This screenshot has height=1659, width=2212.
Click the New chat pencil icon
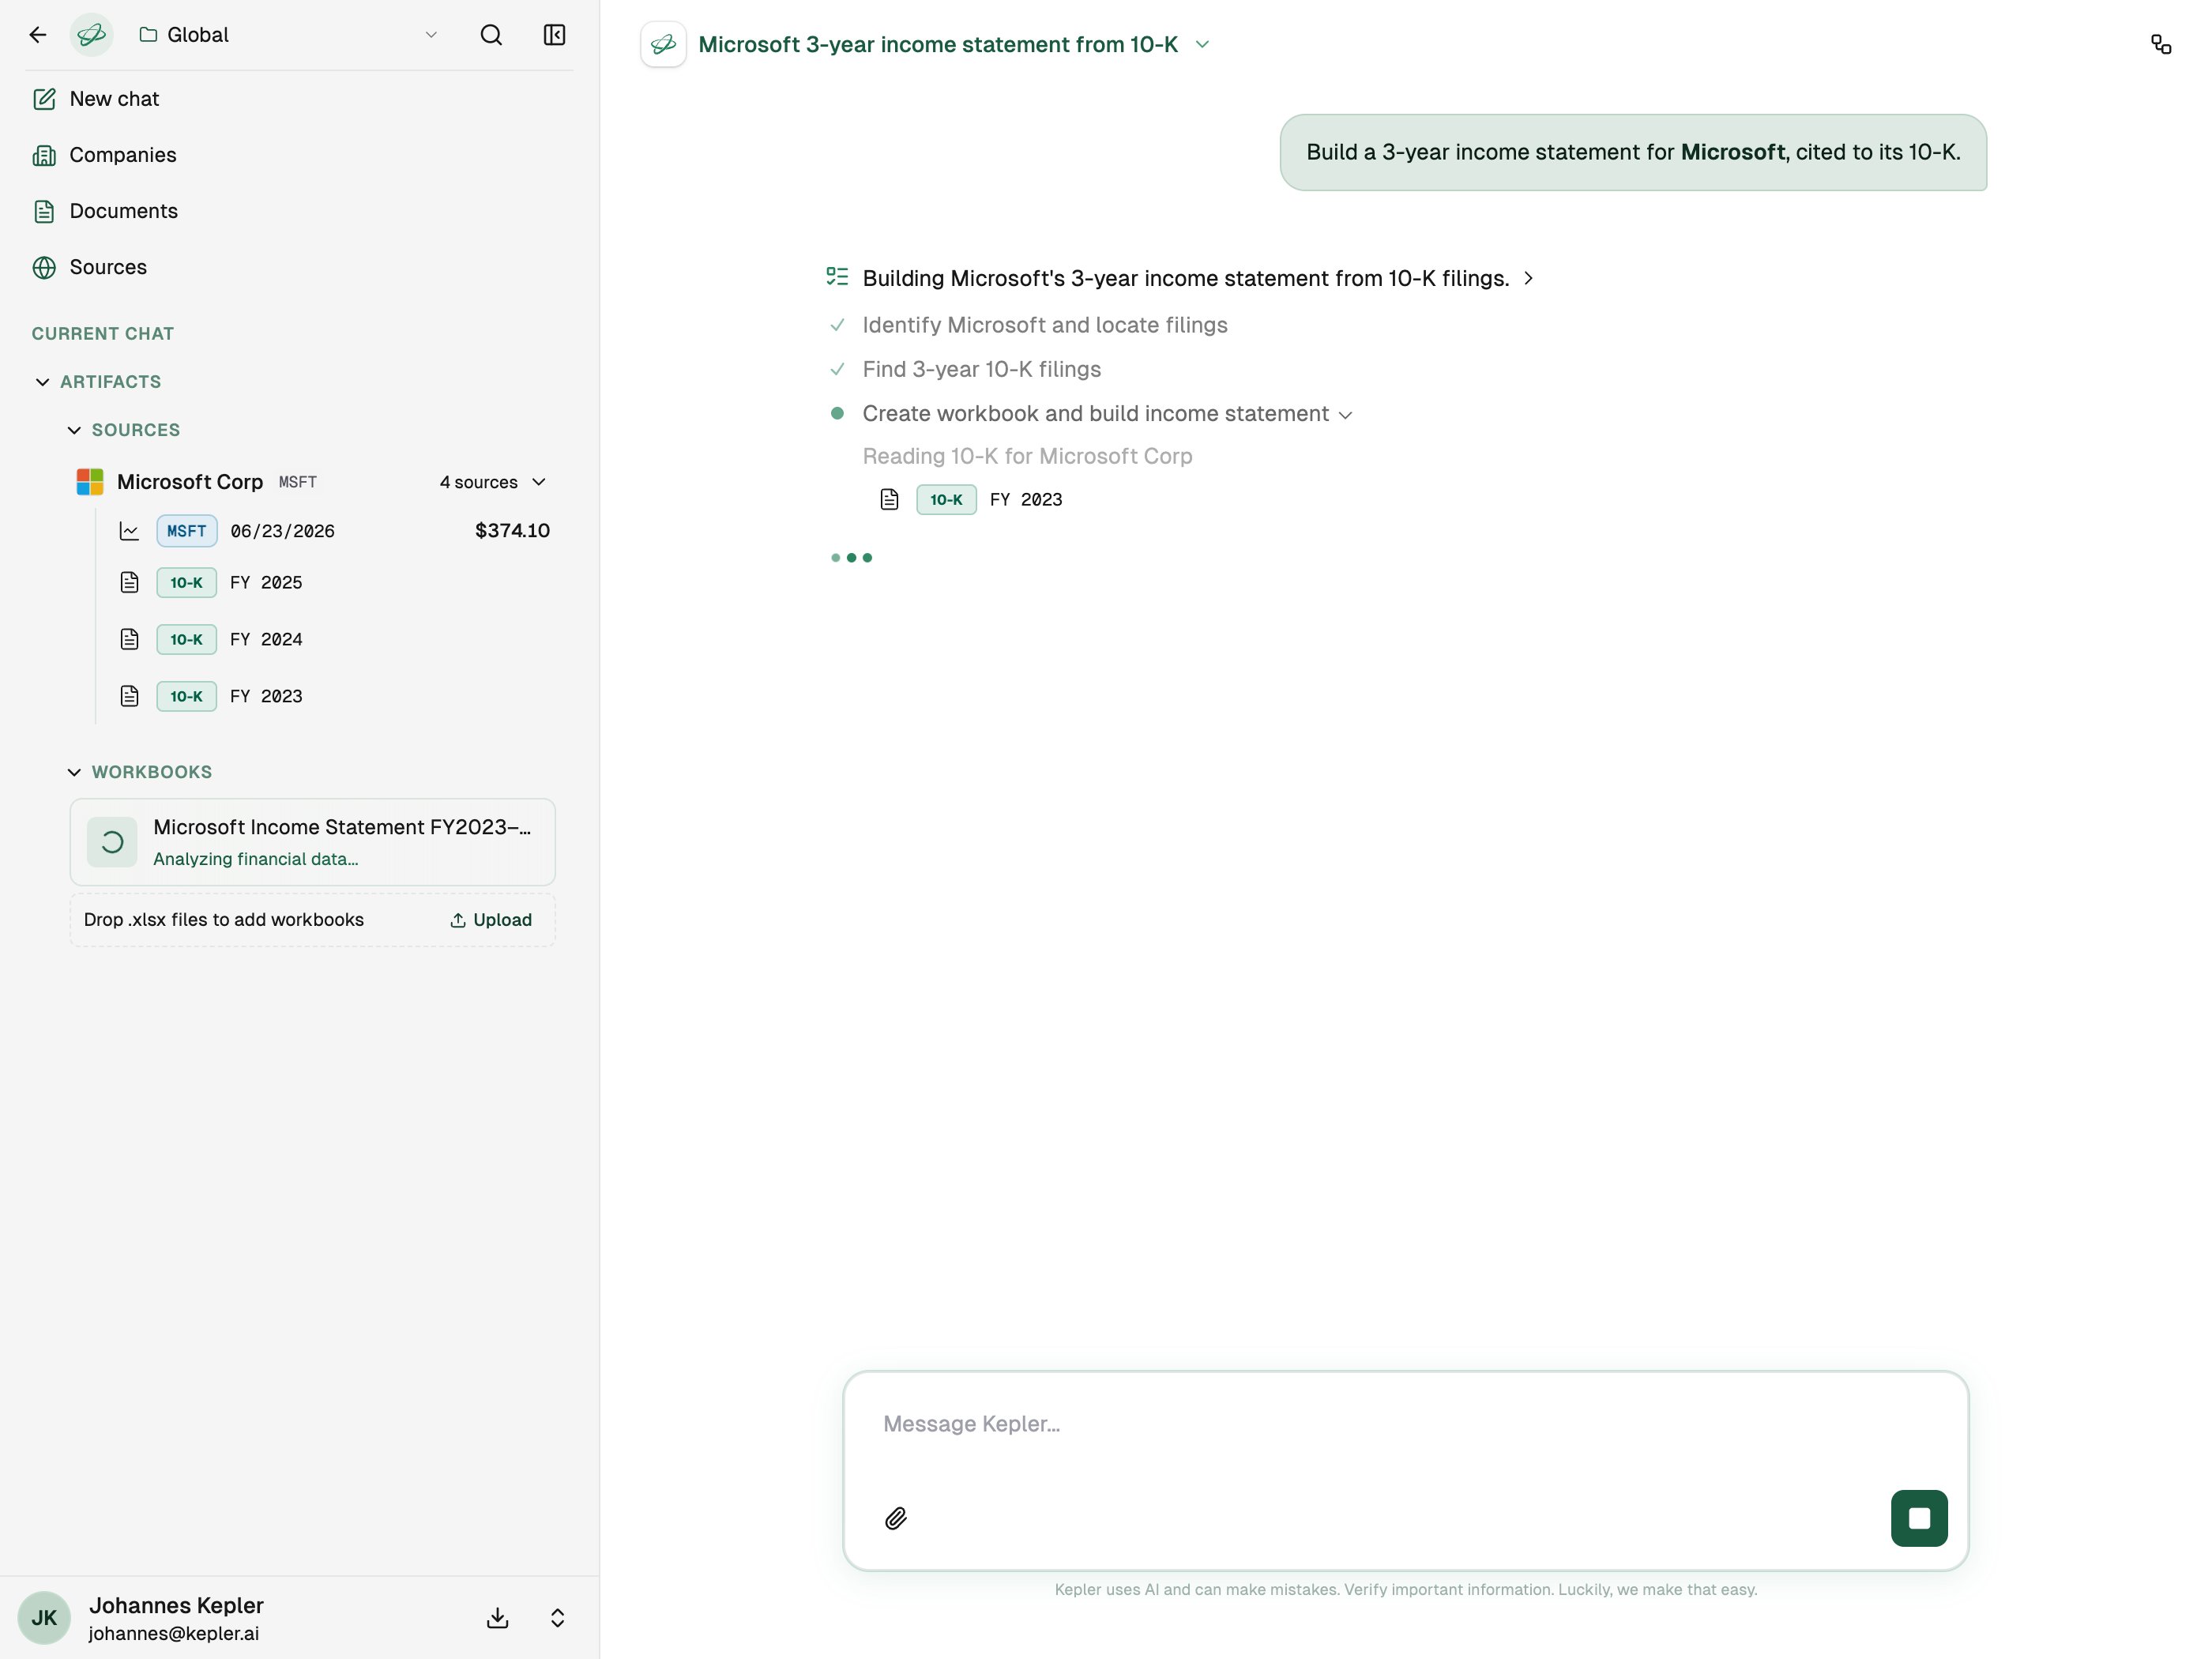[44, 99]
